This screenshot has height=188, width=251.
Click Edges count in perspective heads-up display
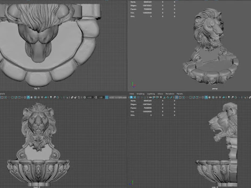[x=147, y=6]
